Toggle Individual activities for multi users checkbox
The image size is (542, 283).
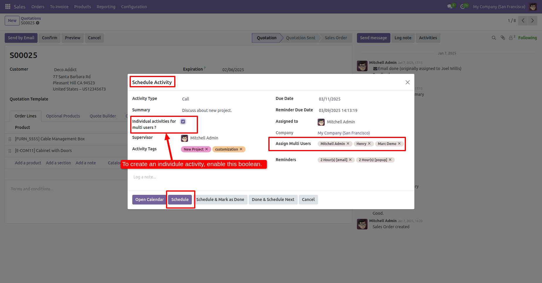tap(183, 122)
